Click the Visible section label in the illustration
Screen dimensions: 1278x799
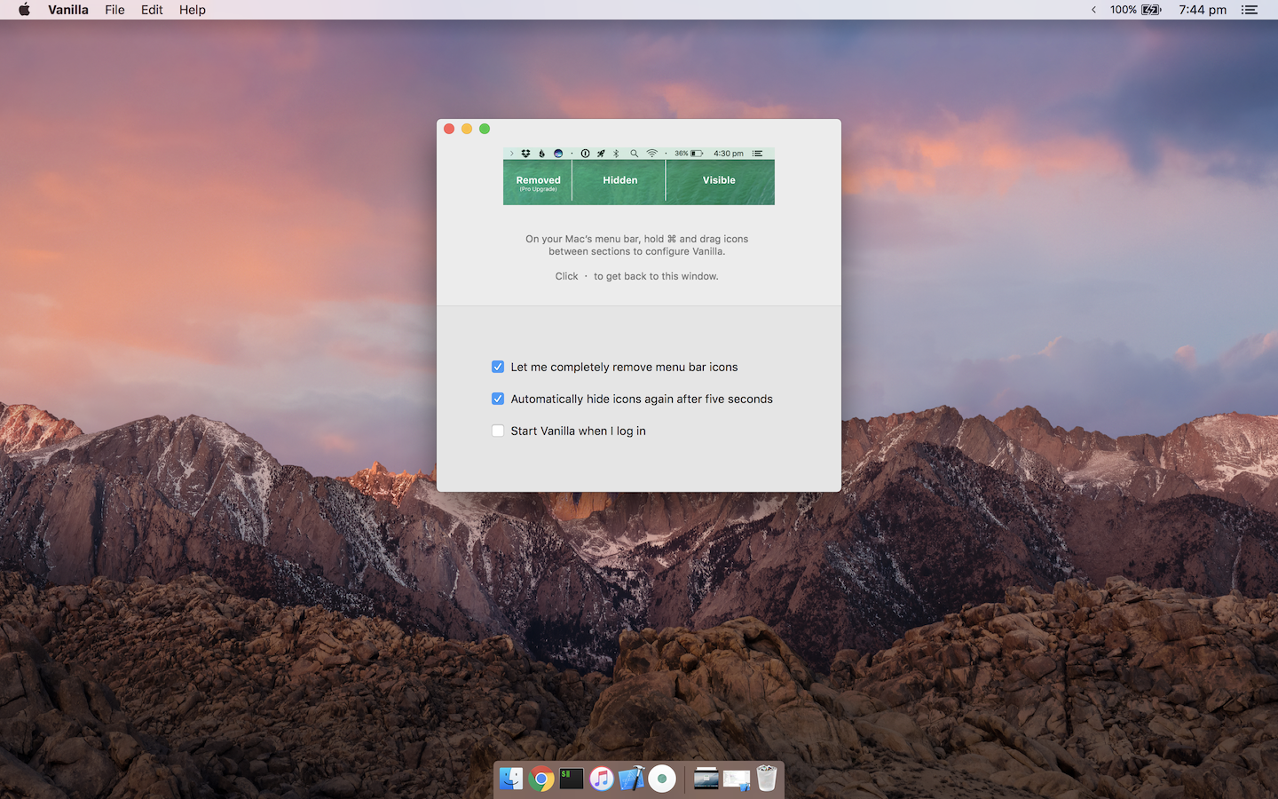719,180
